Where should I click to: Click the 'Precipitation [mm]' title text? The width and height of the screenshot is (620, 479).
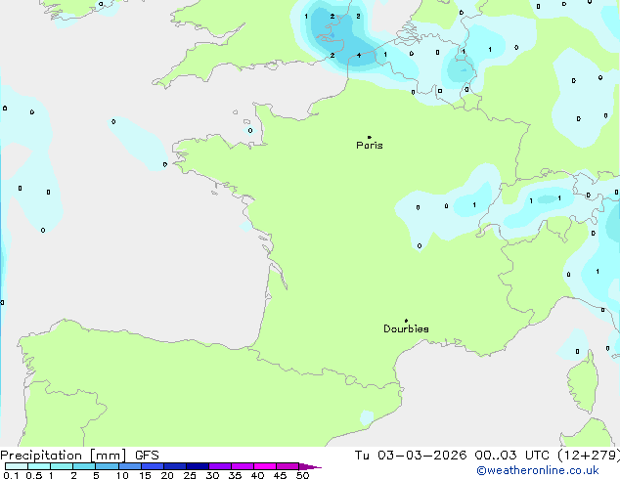coord(64,456)
